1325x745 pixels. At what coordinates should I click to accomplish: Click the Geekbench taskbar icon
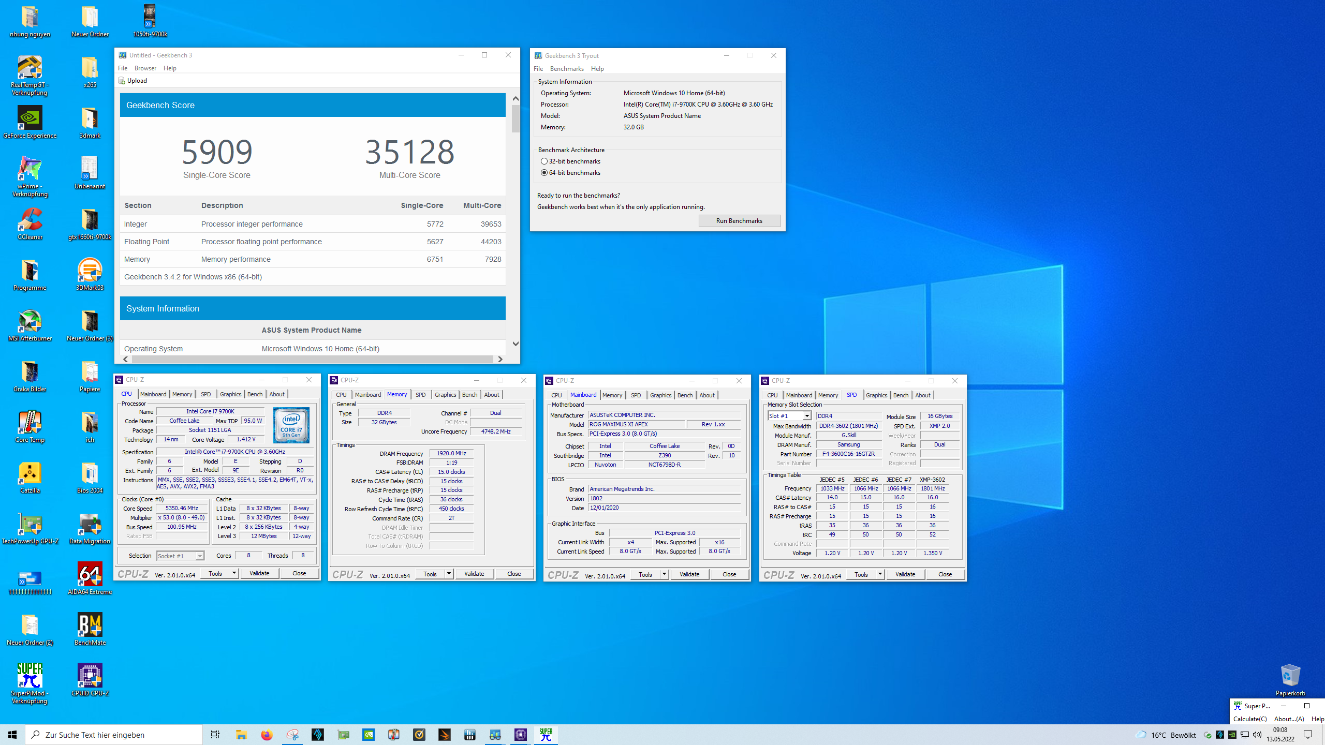coord(495,735)
